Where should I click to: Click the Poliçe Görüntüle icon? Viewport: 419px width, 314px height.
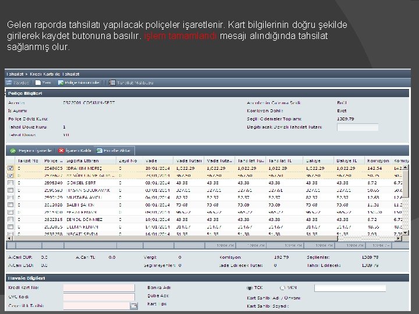coord(61,83)
